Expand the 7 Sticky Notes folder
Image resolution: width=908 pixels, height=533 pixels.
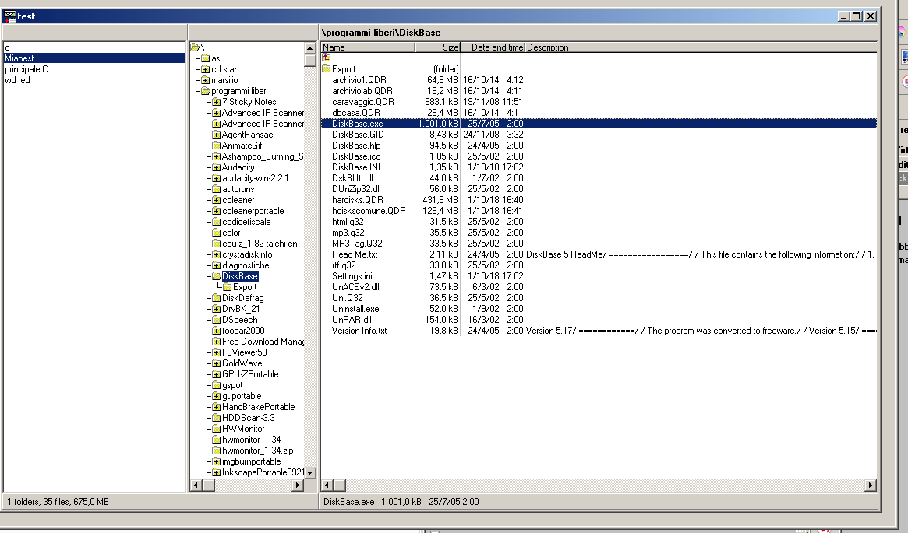click(x=217, y=103)
